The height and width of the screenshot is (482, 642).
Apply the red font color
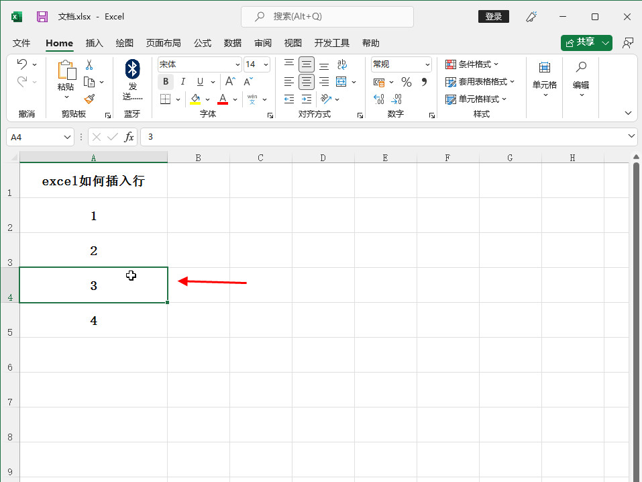[223, 99]
